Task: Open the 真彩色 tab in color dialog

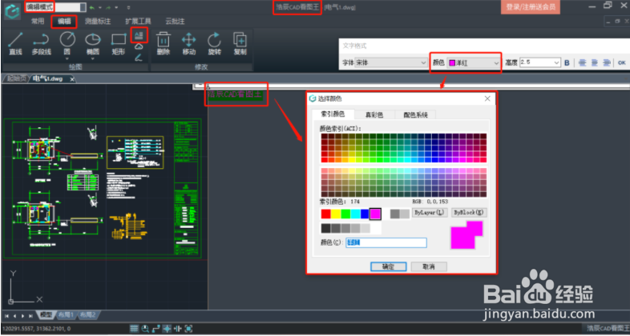Action: click(x=374, y=115)
